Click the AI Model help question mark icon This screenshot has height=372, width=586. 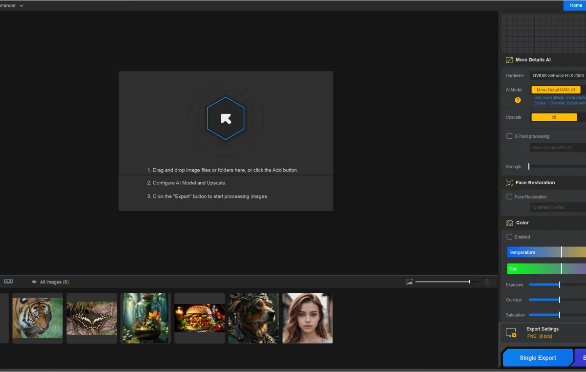click(518, 100)
